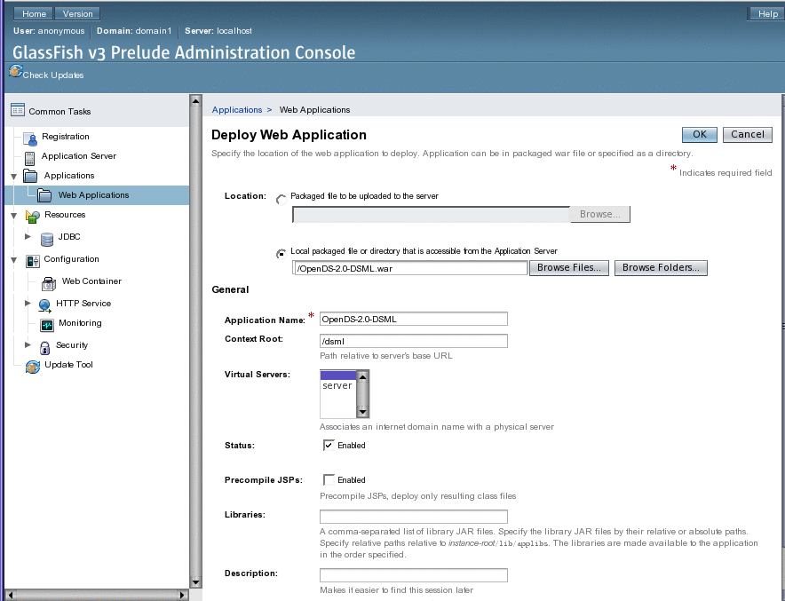The height and width of the screenshot is (601, 785).
Task: Enable the Precompile JSPs checkbox
Action: click(330, 479)
